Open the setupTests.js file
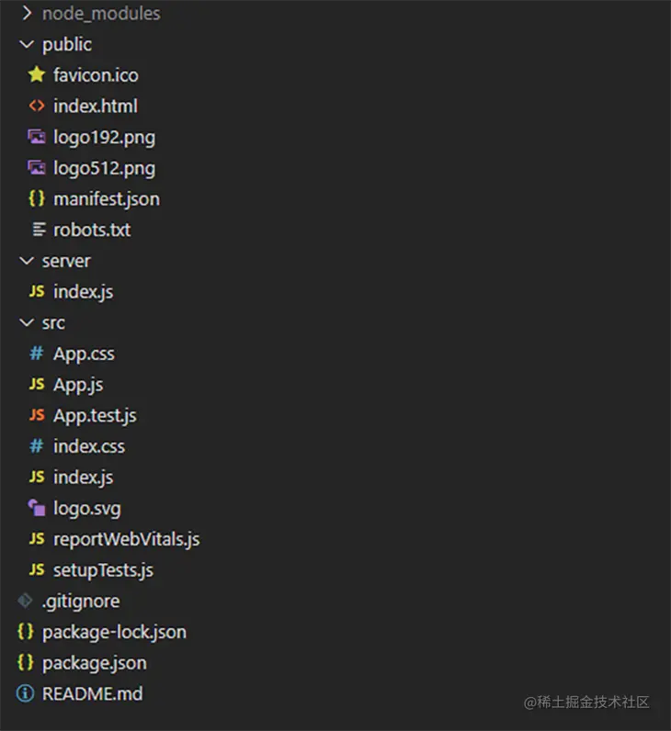 [x=103, y=570]
